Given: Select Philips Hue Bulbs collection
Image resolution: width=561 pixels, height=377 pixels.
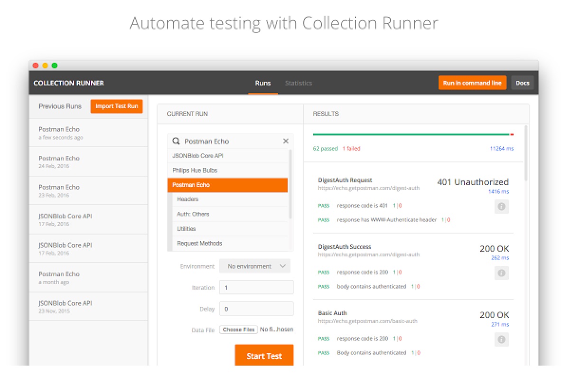Looking at the screenshot, I should tap(227, 170).
